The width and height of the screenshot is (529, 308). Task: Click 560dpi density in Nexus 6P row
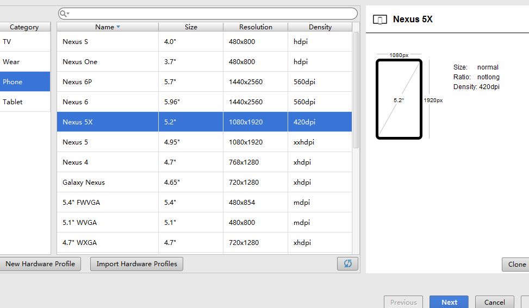point(320,81)
